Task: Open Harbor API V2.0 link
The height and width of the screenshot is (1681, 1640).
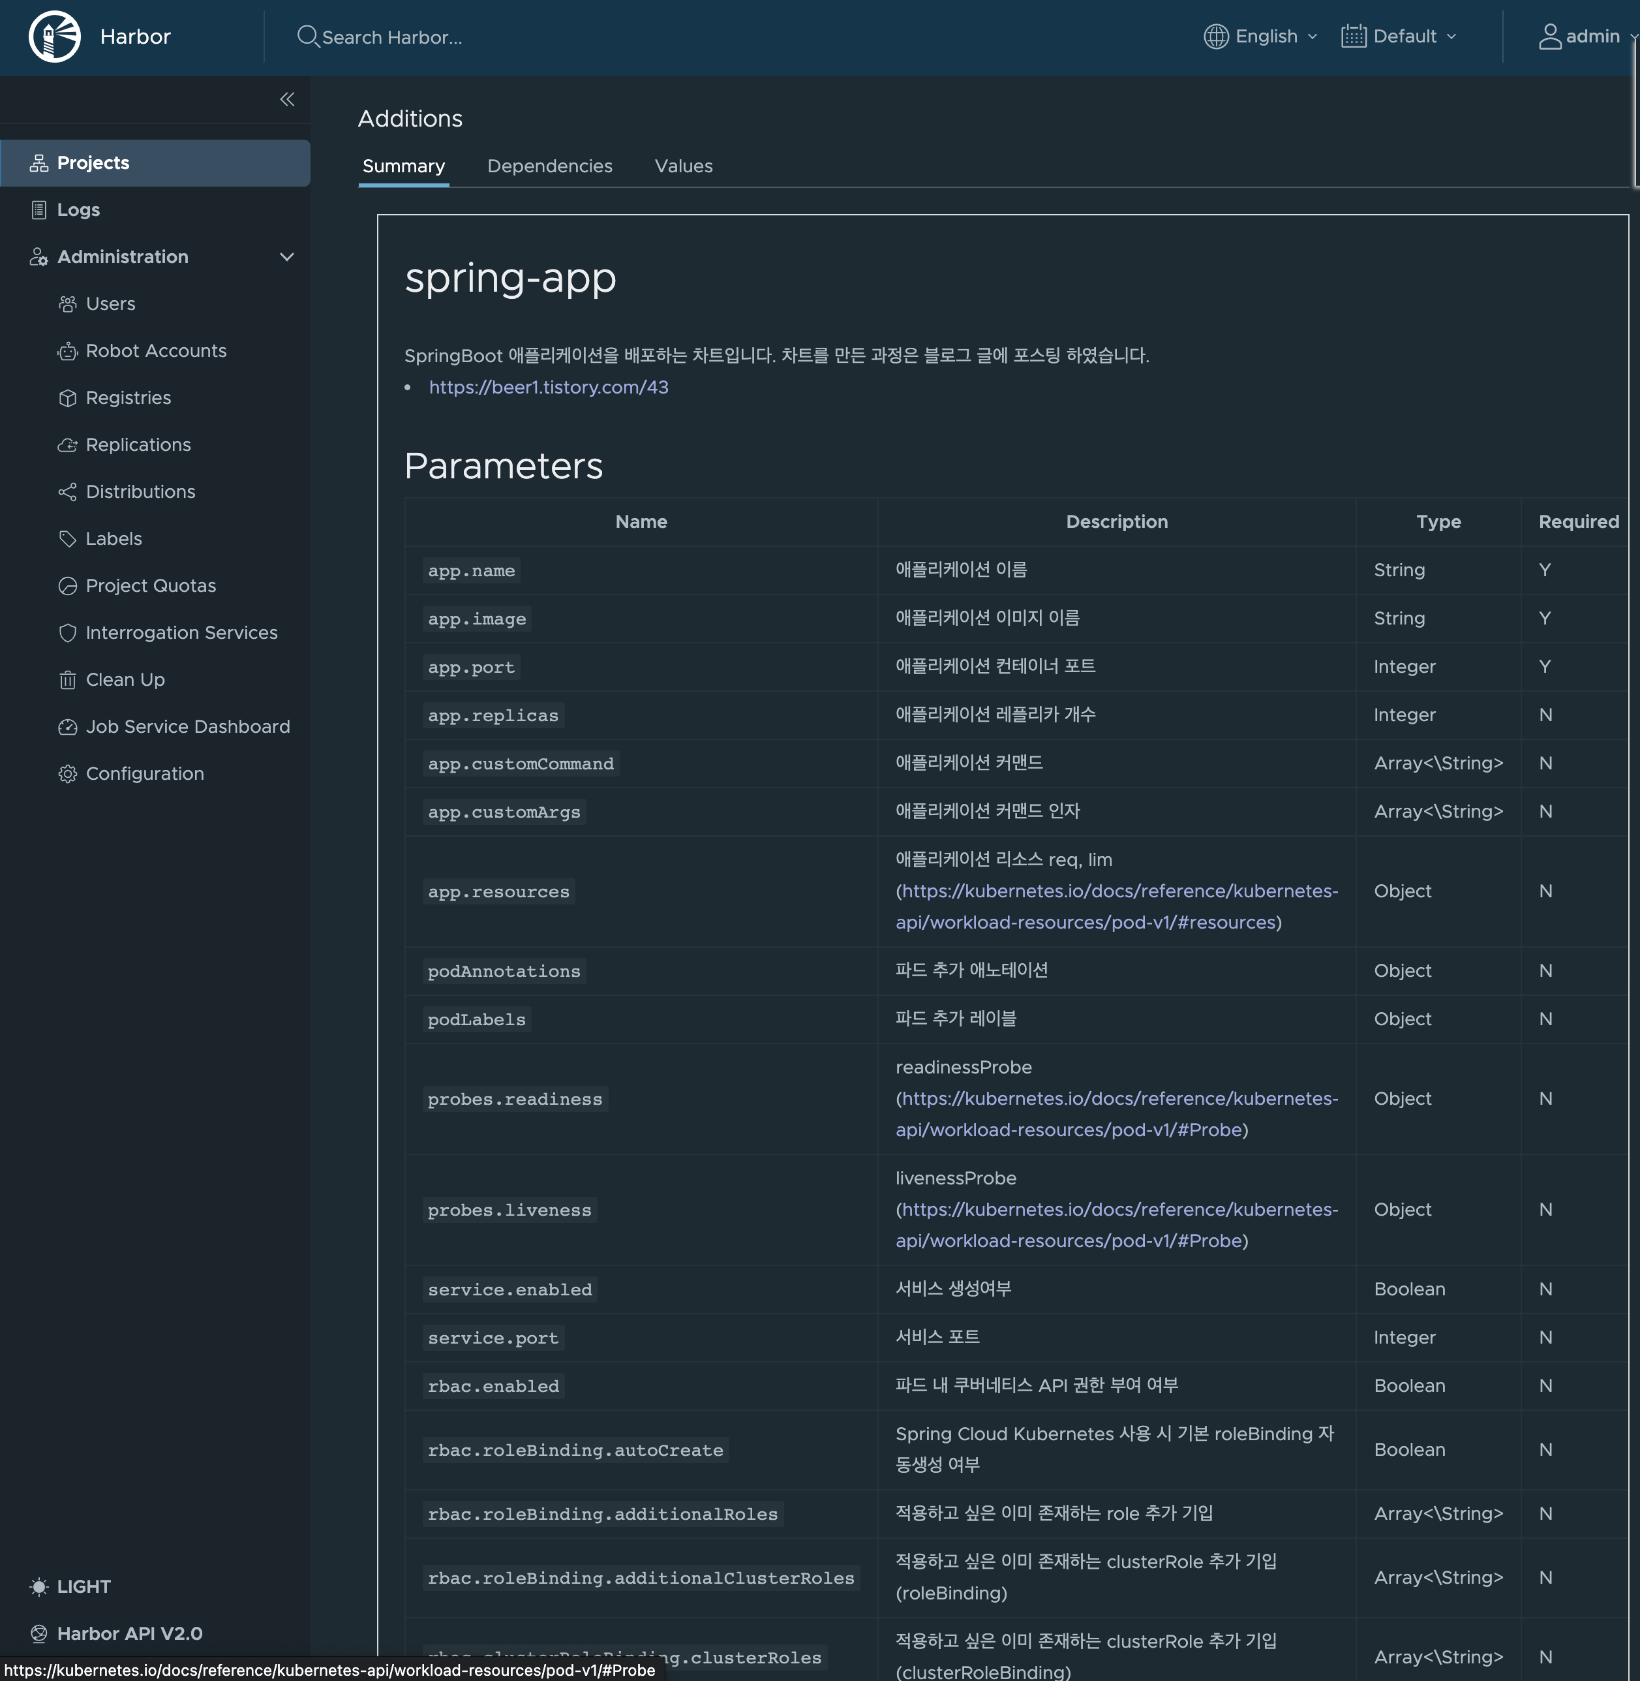Action: click(x=129, y=1633)
